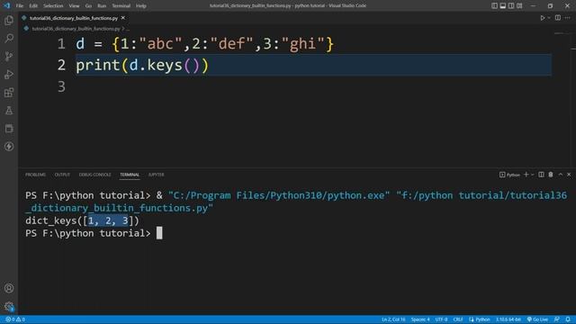Click the breadcrumb file name path
The height and width of the screenshot is (324, 576).
point(76,28)
